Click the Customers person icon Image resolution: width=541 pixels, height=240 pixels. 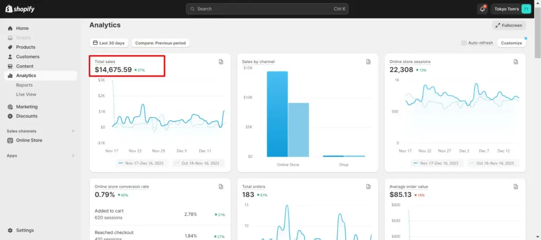pyautogui.click(x=10, y=56)
